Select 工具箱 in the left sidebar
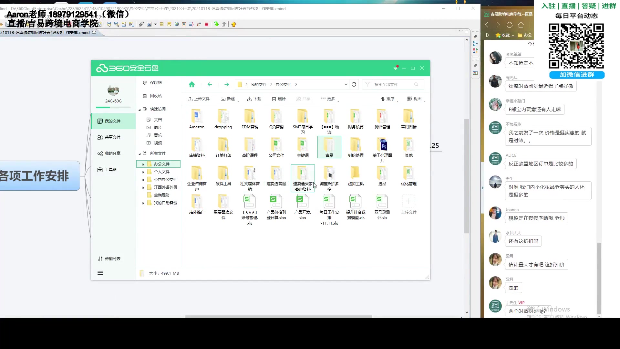The width and height of the screenshot is (620, 349). click(113, 169)
